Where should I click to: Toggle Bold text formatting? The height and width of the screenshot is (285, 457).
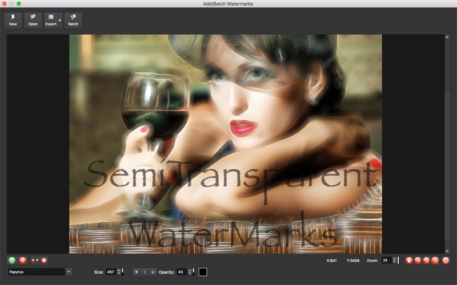click(136, 272)
